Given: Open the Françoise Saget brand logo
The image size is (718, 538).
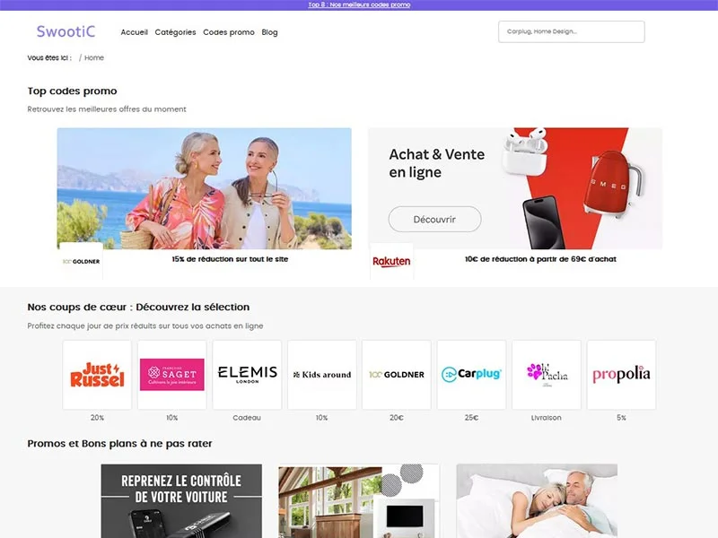Looking at the screenshot, I should pos(172,375).
